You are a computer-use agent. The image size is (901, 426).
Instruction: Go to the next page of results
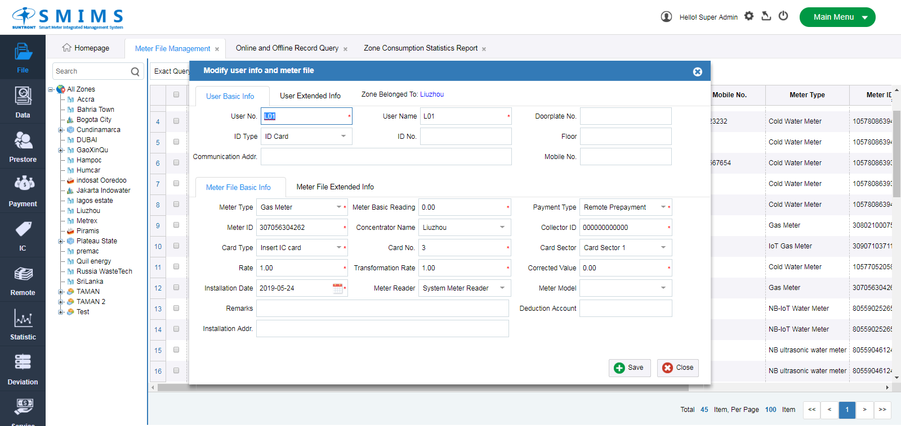[864, 410]
